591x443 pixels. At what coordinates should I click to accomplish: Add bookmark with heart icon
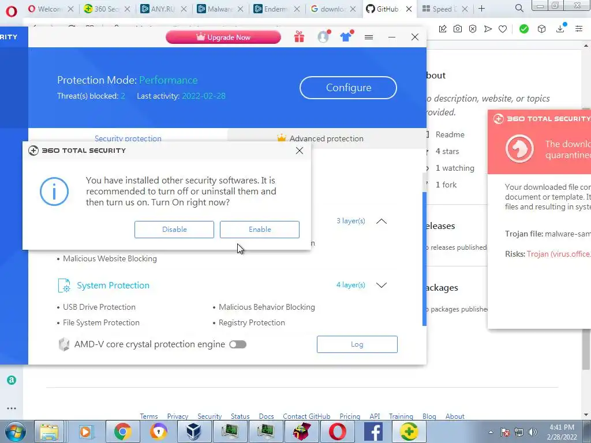[503, 29]
